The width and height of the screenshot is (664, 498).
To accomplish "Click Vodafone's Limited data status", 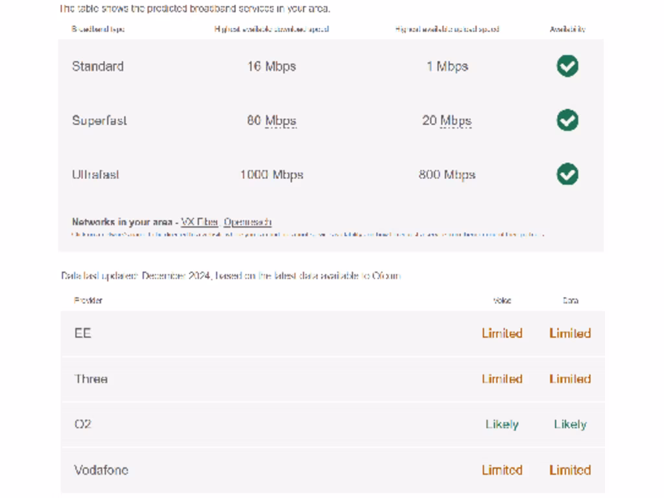I will (570, 470).
